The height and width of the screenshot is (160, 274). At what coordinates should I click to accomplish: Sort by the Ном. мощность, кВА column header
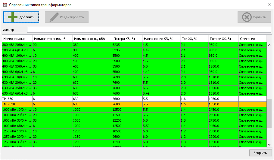[x=92, y=39]
